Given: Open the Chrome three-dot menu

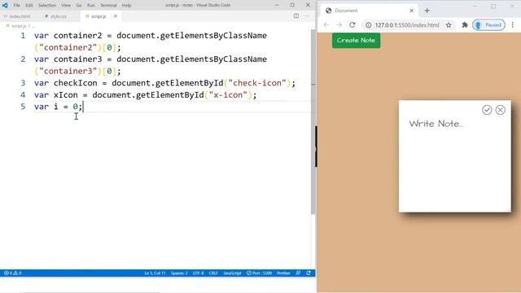Looking at the screenshot, I should pyautogui.click(x=513, y=25).
